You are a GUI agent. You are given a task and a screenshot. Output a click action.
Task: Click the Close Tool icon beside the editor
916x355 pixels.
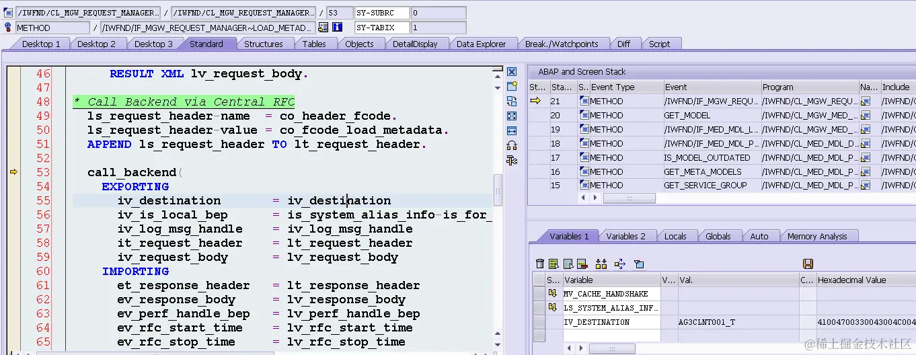[512, 72]
